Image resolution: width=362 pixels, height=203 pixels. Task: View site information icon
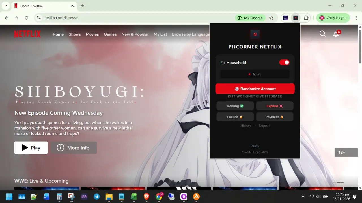pyautogui.click(x=39, y=18)
